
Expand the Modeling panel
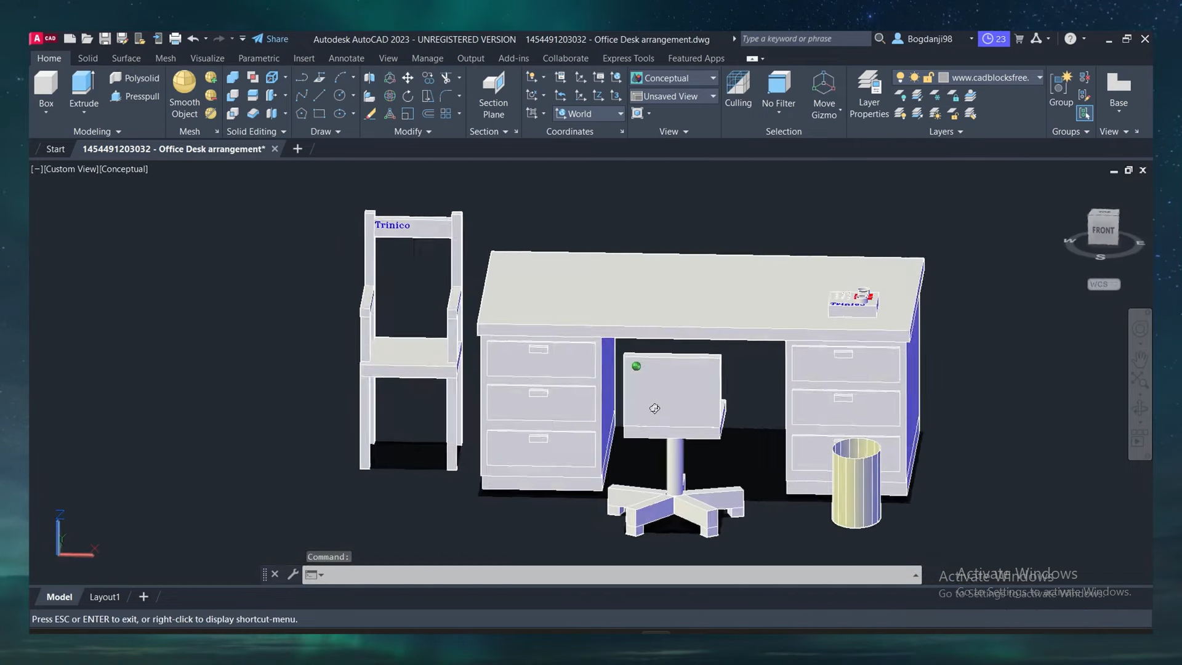(x=97, y=131)
